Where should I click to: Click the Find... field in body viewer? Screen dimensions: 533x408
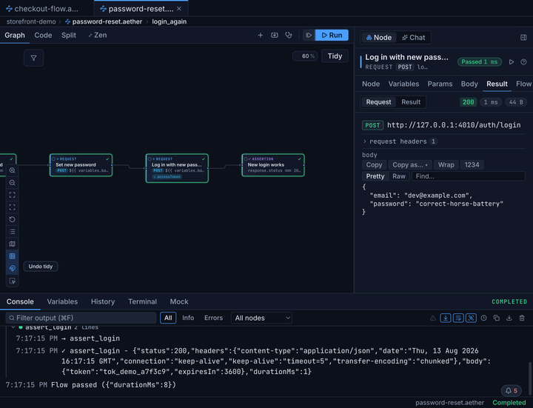(469, 176)
